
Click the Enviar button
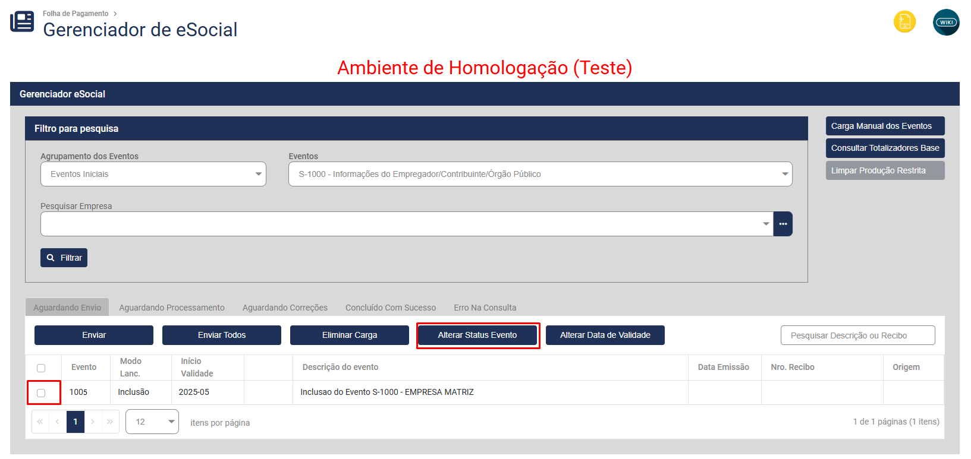coord(94,335)
